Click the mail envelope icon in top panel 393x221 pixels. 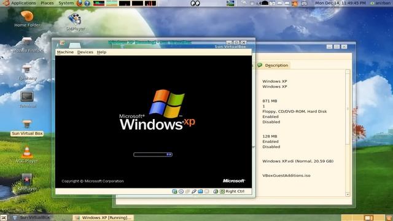pyautogui.click(x=304, y=3)
